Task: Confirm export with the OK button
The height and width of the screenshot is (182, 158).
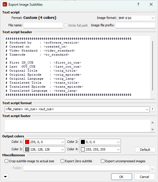Action: 121,177
